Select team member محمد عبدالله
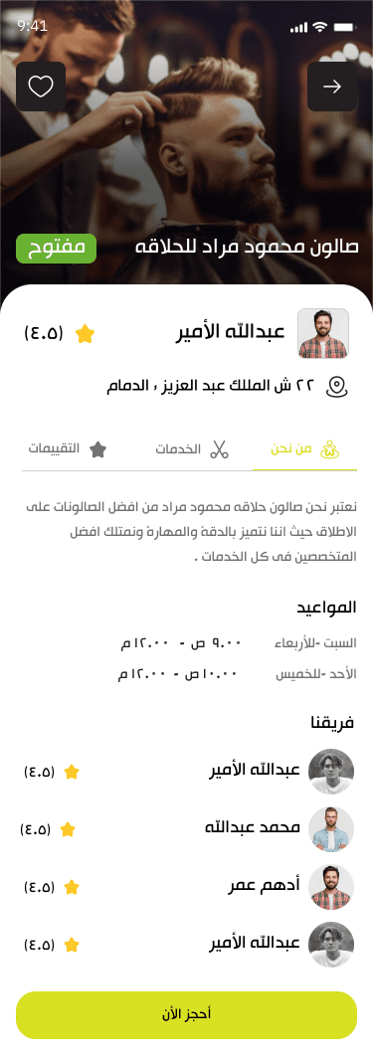This screenshot has width=373, height=1060. tap(187, 828)
